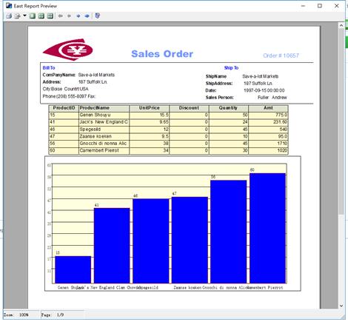Switch to single page view
Image resolution: width=348 pixels, height=322 pixels.
click(33, 16)
